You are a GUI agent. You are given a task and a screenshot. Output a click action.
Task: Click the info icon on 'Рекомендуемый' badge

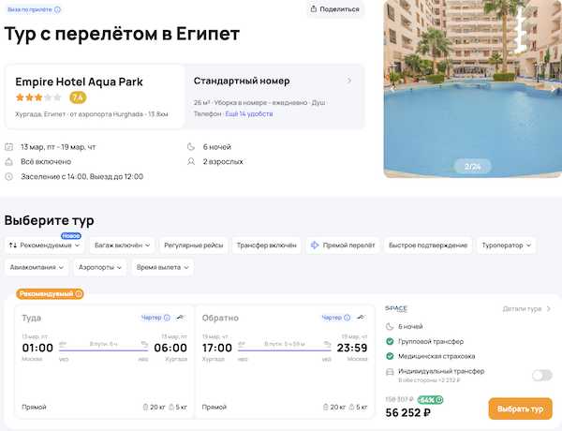click(79, 294)
